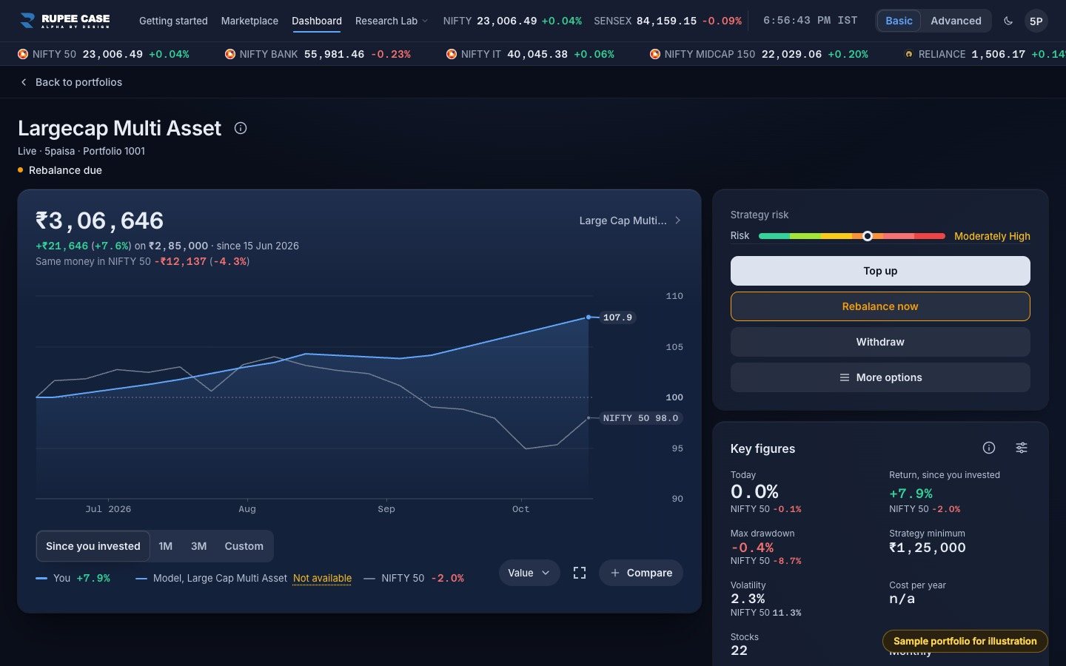Open Large Cap Multi... strategy link
This screenshot has width=1066, height=666.
click(630, 221)
